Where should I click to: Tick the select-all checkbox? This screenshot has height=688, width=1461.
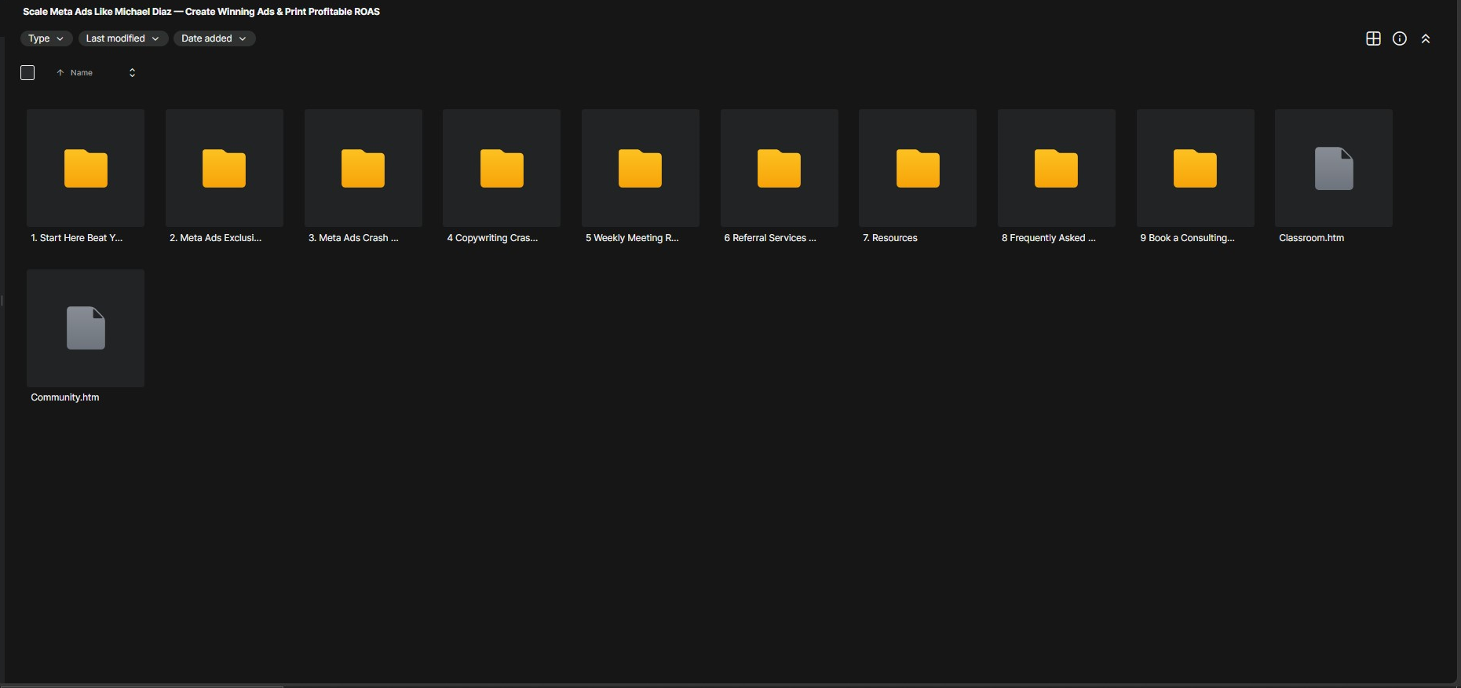(x=27, y=73)
